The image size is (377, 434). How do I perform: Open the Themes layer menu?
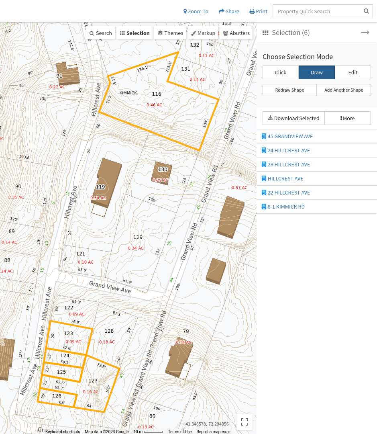170,33
